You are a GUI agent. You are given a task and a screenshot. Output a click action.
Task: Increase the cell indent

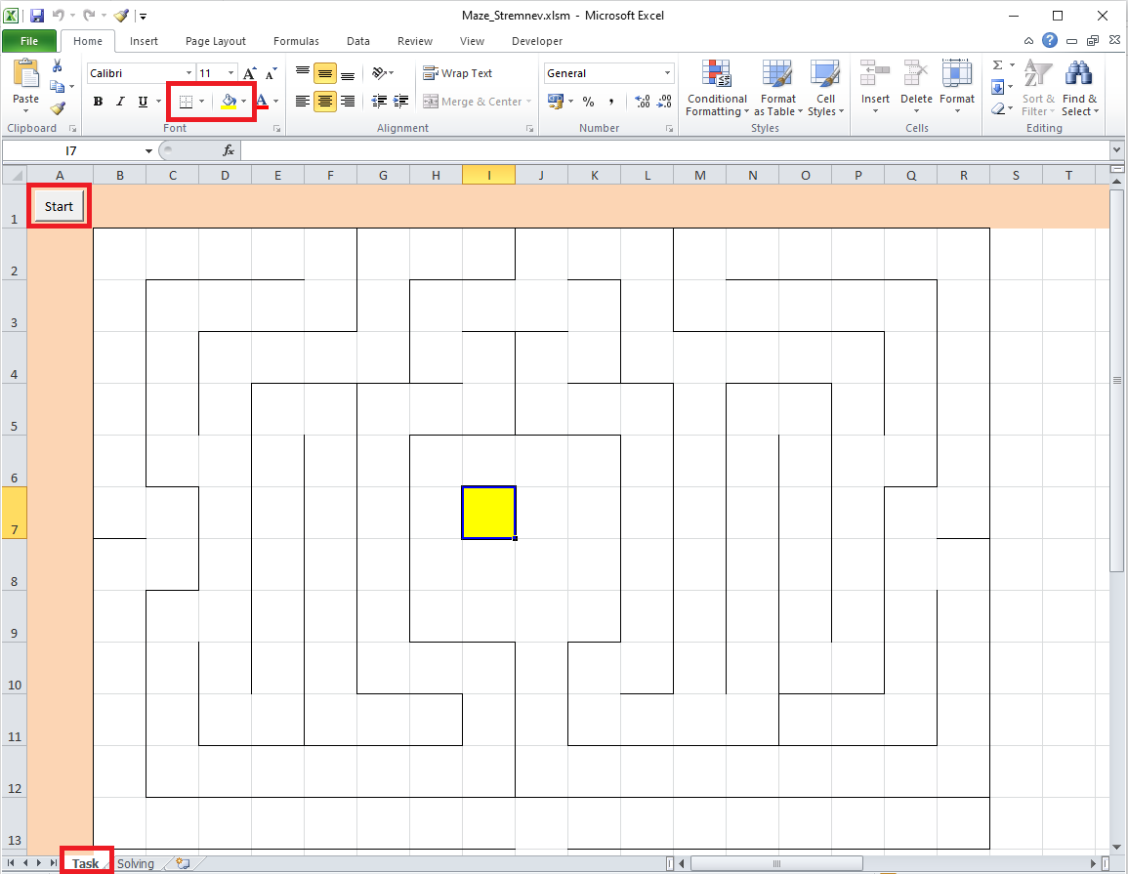[400, 102]
